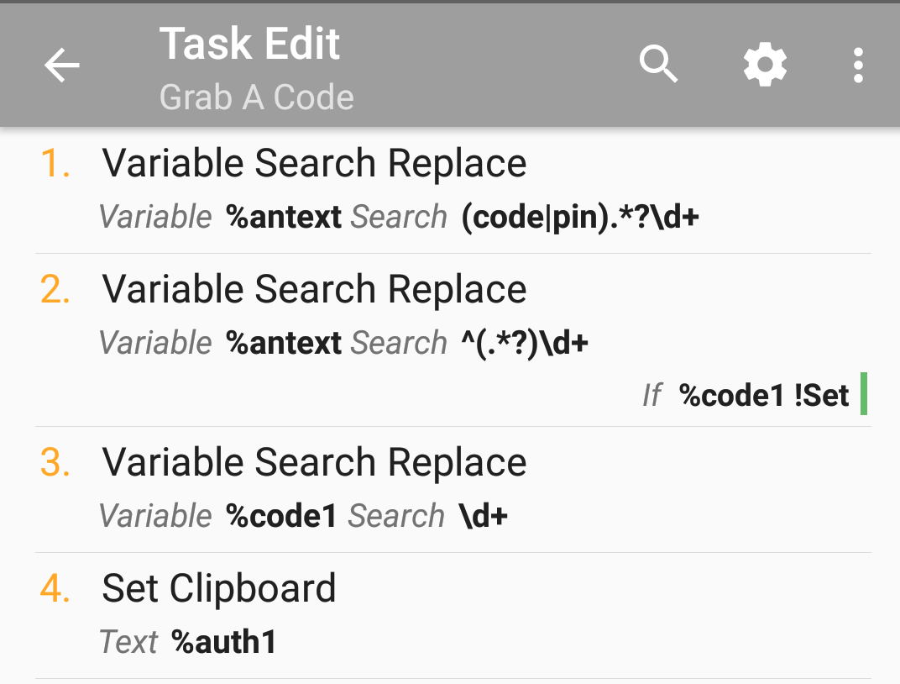This screenshot has width=900, height=684.
Task: Go back with the arrow icon
Action: 61,65
